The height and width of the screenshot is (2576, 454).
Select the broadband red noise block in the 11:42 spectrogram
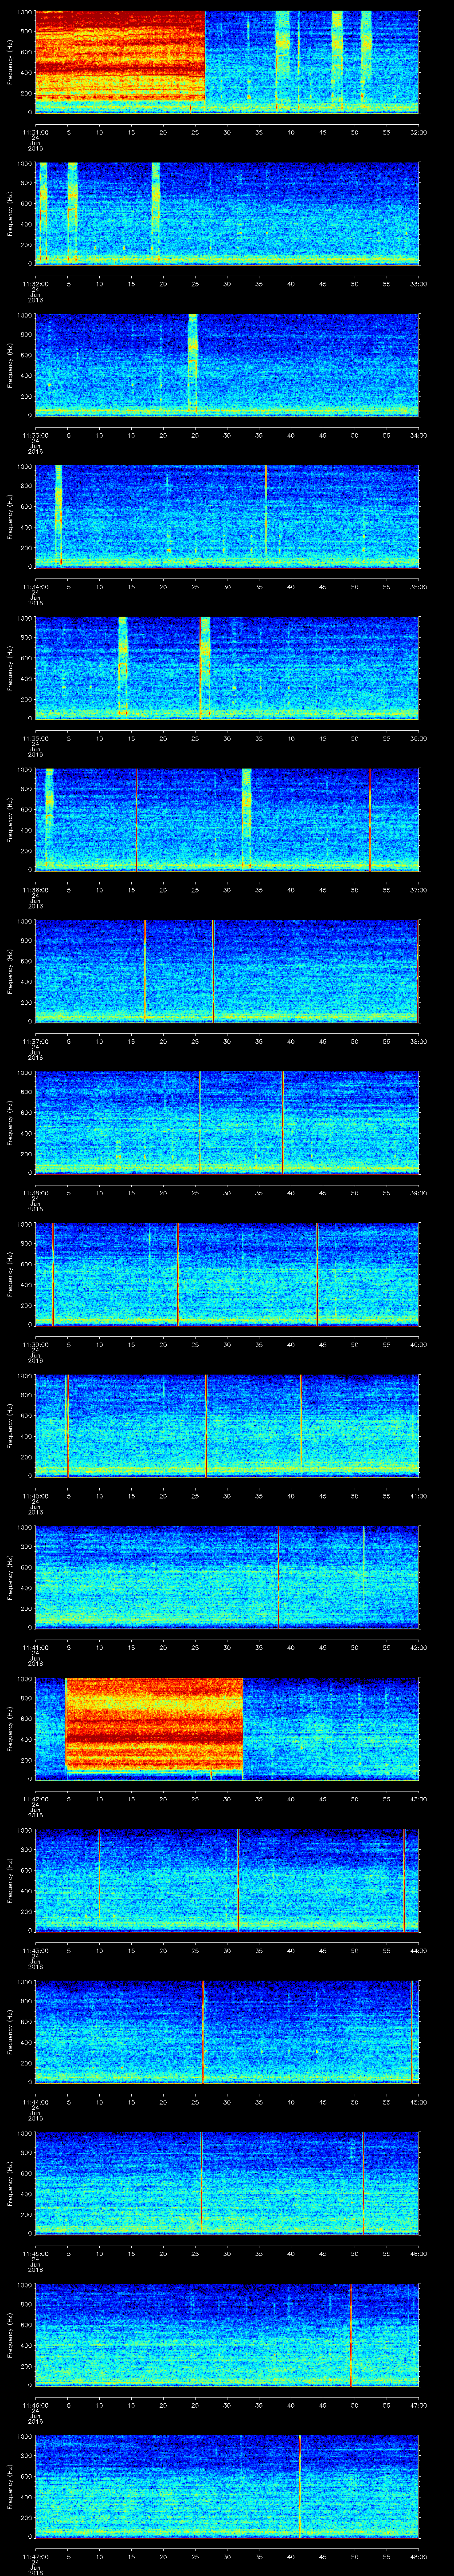155,1724
